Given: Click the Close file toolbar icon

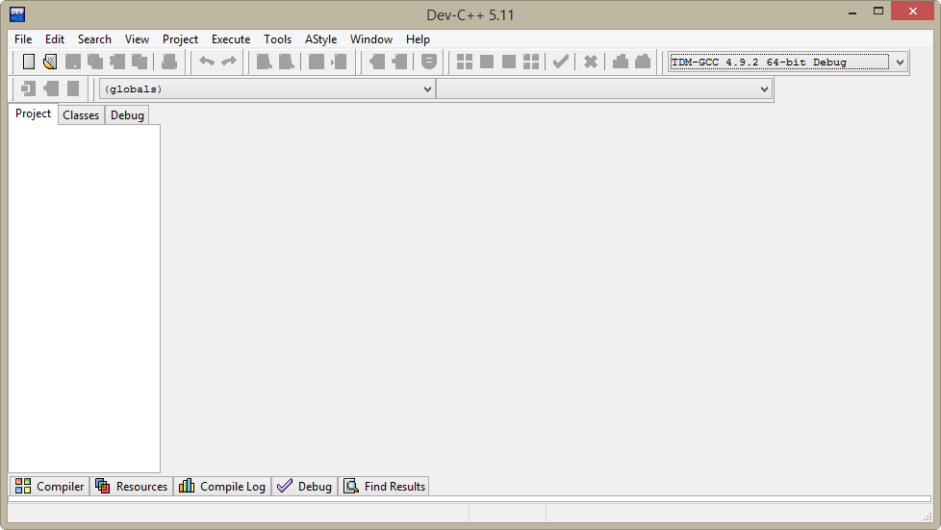Looking at the screenshot, I should (x=117, y=62).
